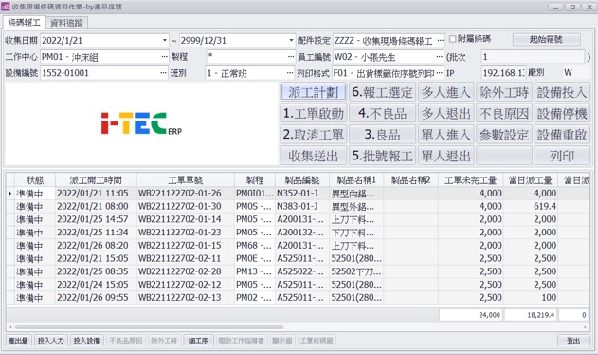Click the 投入設備 bottom button

86,341
